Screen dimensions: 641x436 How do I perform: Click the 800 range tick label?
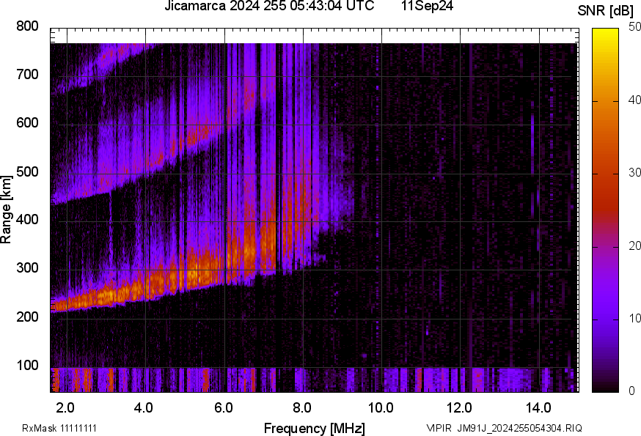tap(27, 26)
